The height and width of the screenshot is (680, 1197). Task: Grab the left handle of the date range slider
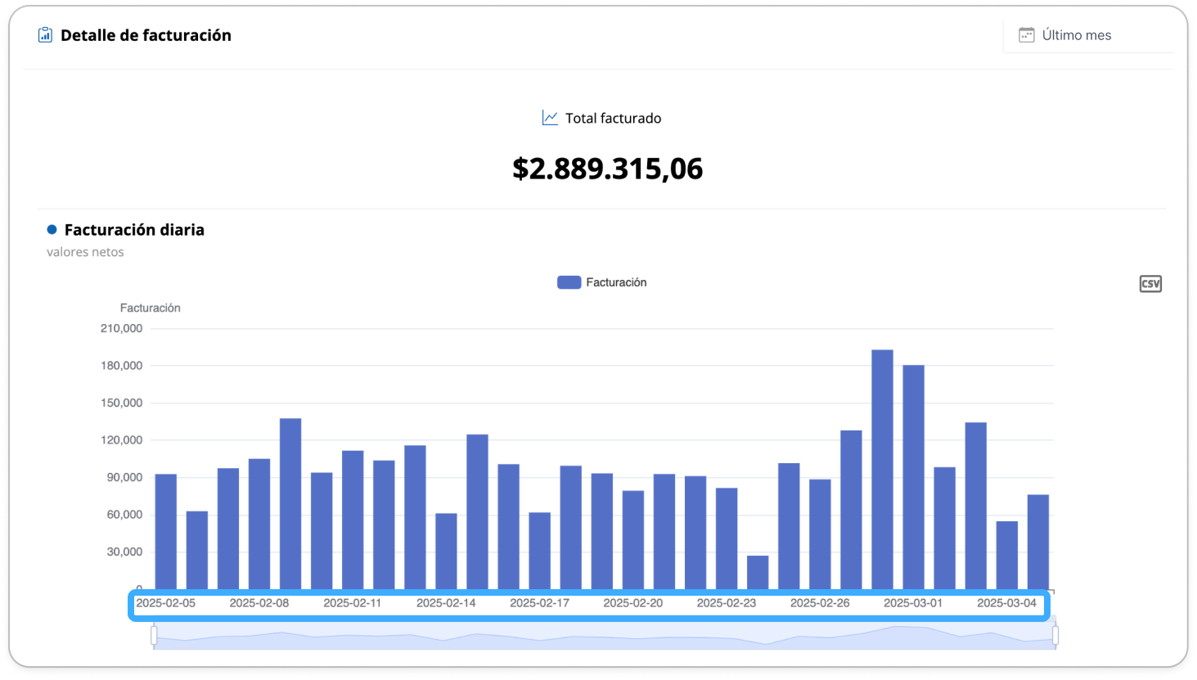click(154, 635)
